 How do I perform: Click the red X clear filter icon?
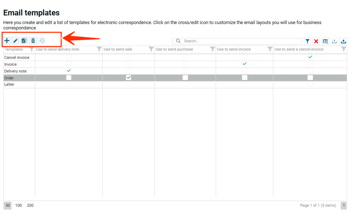point(316,41)
